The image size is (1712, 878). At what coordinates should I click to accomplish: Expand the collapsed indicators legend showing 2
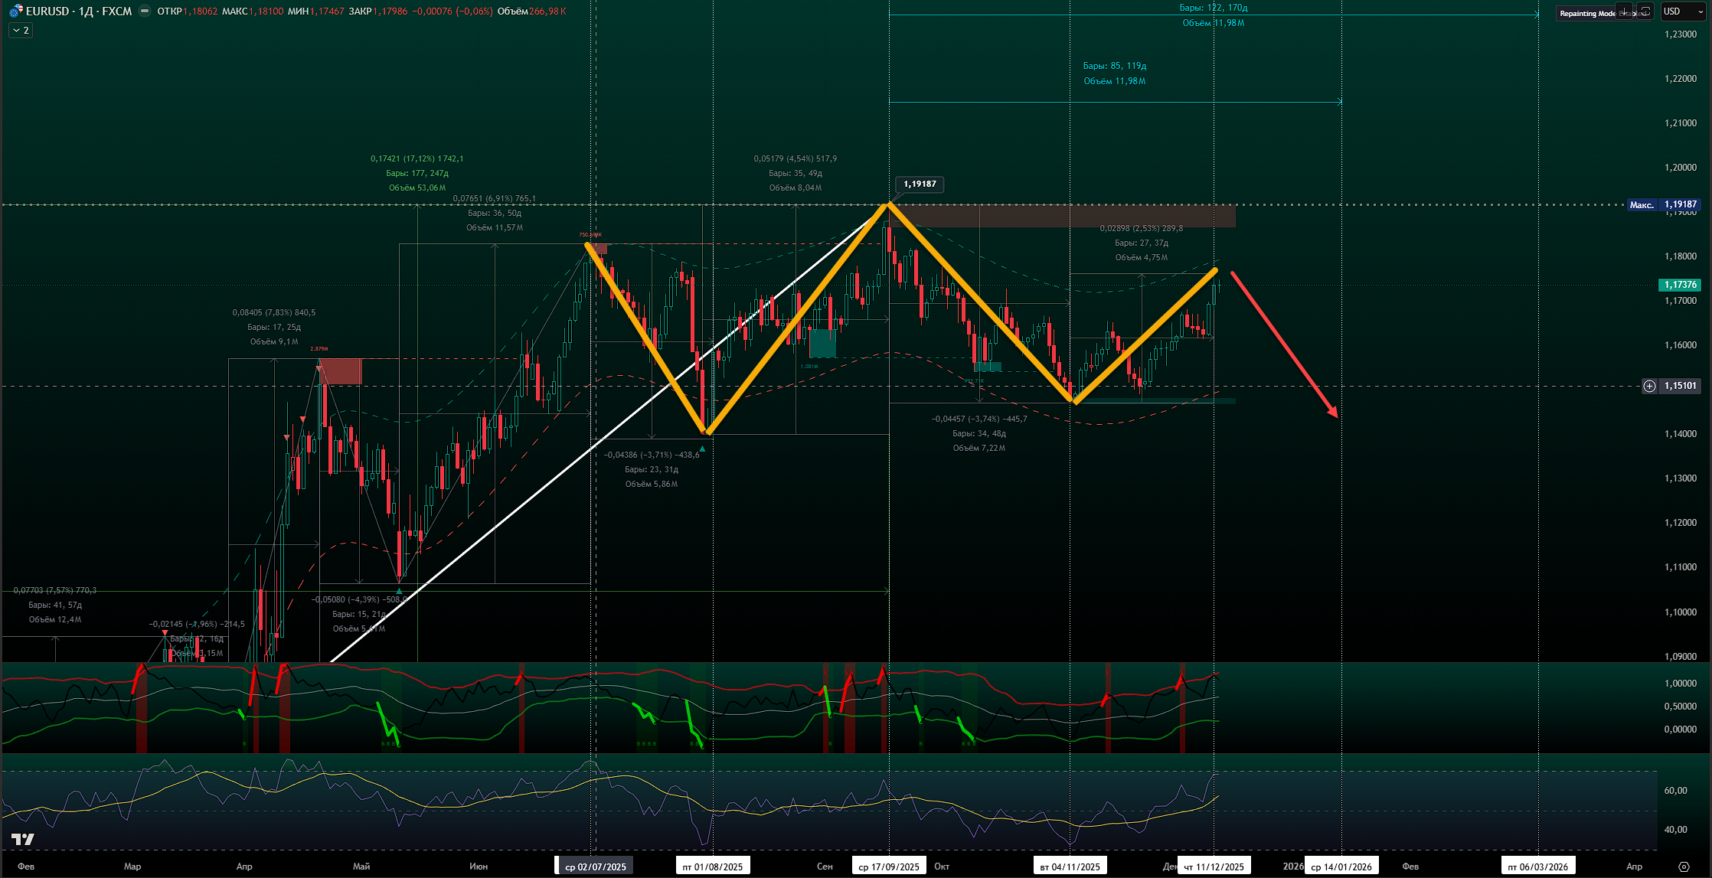coord(21,31)
